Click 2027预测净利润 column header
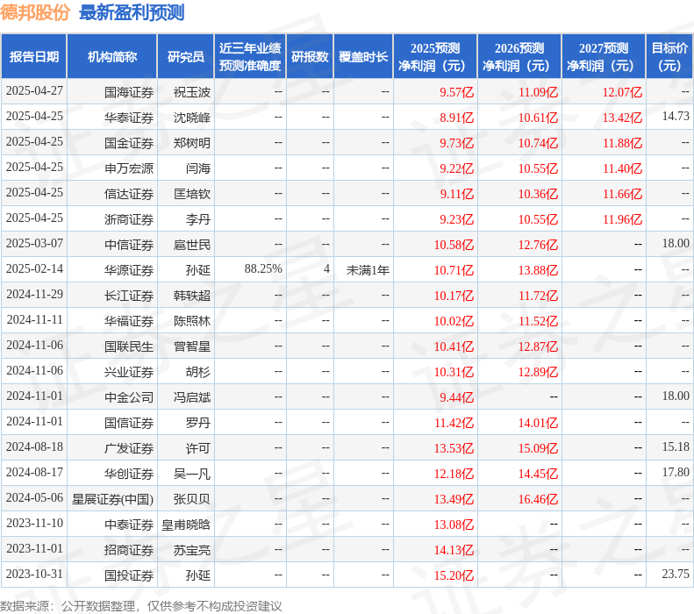This screenshot has height=614, width=694. click(x=604, y=57)
